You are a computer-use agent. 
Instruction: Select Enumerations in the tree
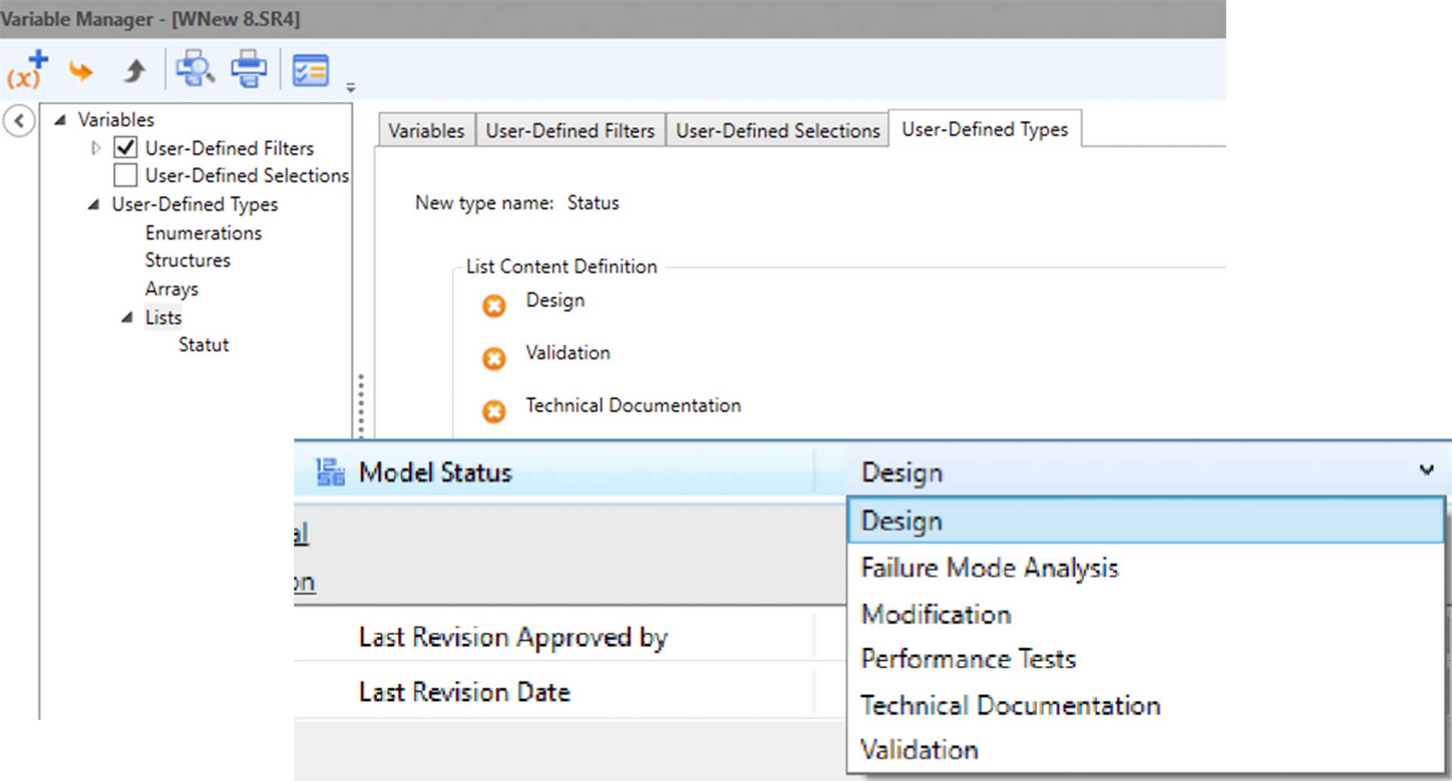click(x=203, y=233)
